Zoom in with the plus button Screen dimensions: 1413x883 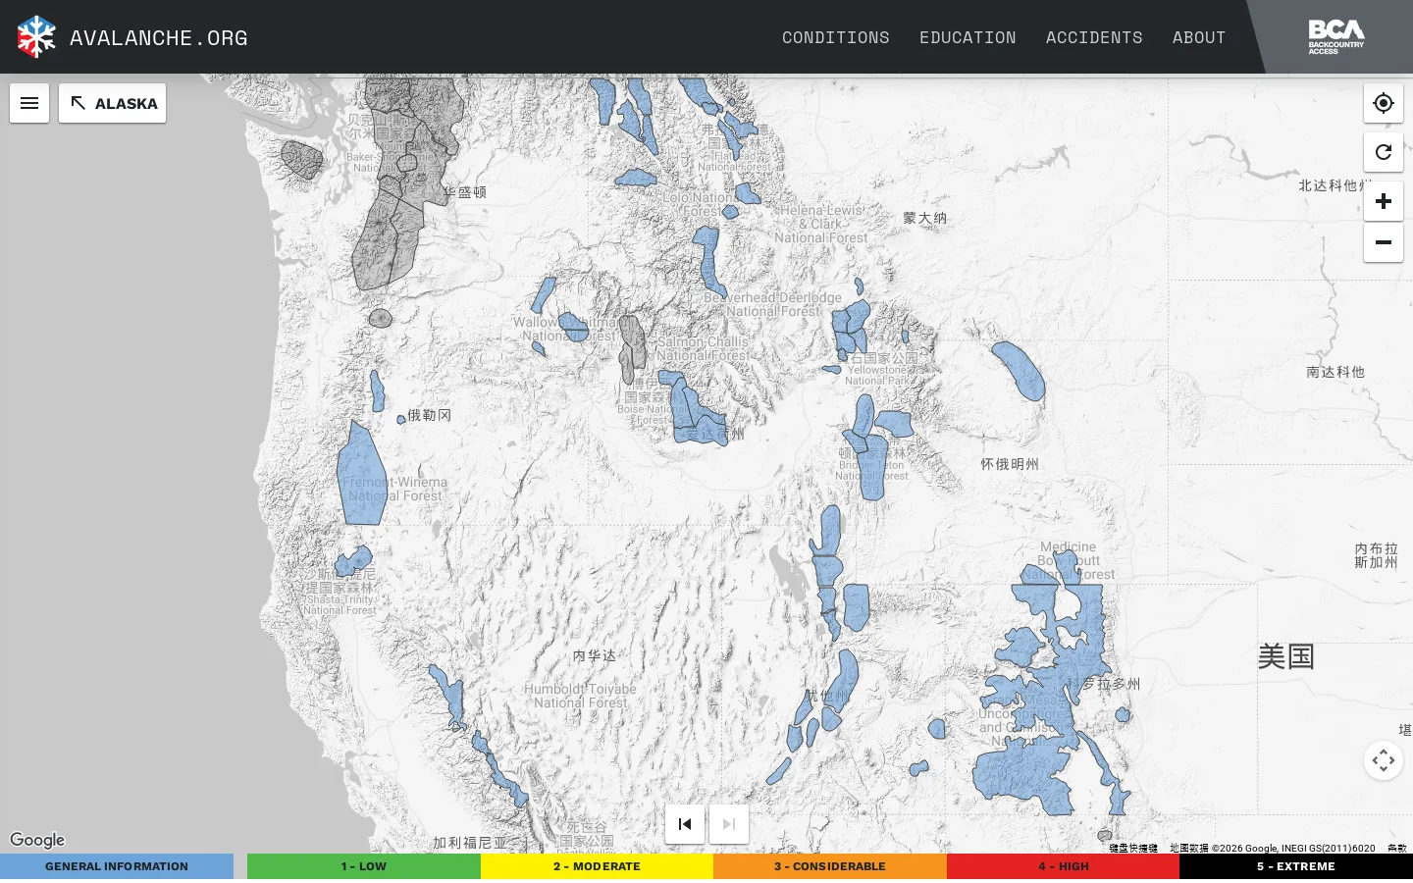point(1384,201)
